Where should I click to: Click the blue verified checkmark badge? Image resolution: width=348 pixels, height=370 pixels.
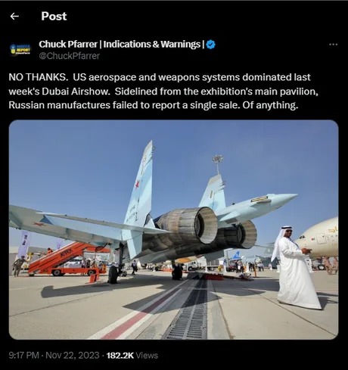(211, 45)
